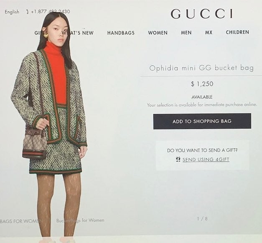The height and width of the screenshot is (243, 262).
Task: Click Bucket Bags for Women breadcrumb
Action: (x=80, y=220)
